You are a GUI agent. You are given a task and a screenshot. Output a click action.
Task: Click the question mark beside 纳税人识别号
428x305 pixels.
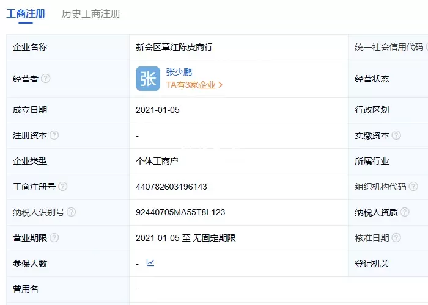(x=72, y=212)
